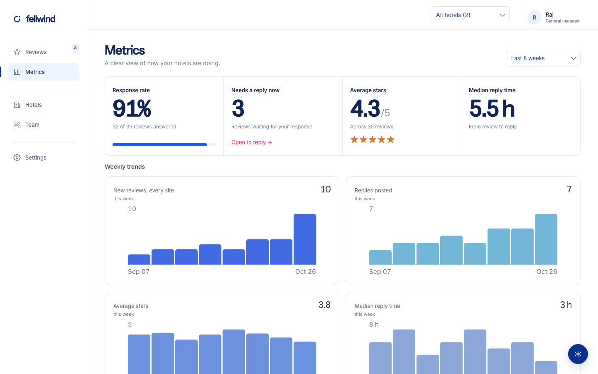598x374 pixels.
Task: Open Team from the sidebar
Action: click(x=43, y=125)
